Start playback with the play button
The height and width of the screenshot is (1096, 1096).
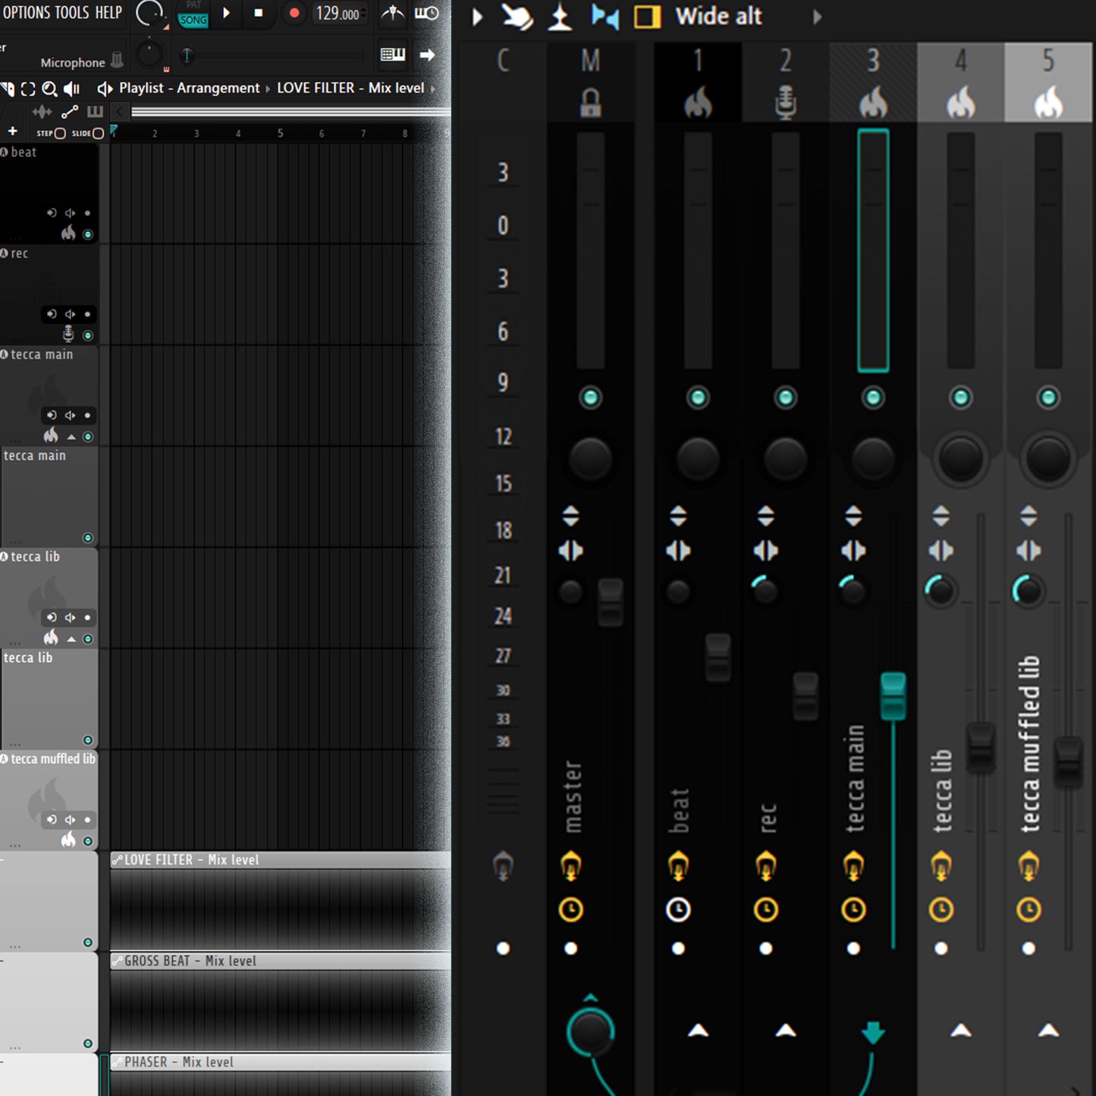(226, 13)
